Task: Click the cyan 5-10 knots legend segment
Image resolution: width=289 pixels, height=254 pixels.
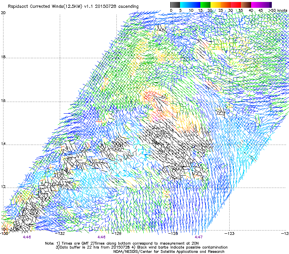Action: 185,5
